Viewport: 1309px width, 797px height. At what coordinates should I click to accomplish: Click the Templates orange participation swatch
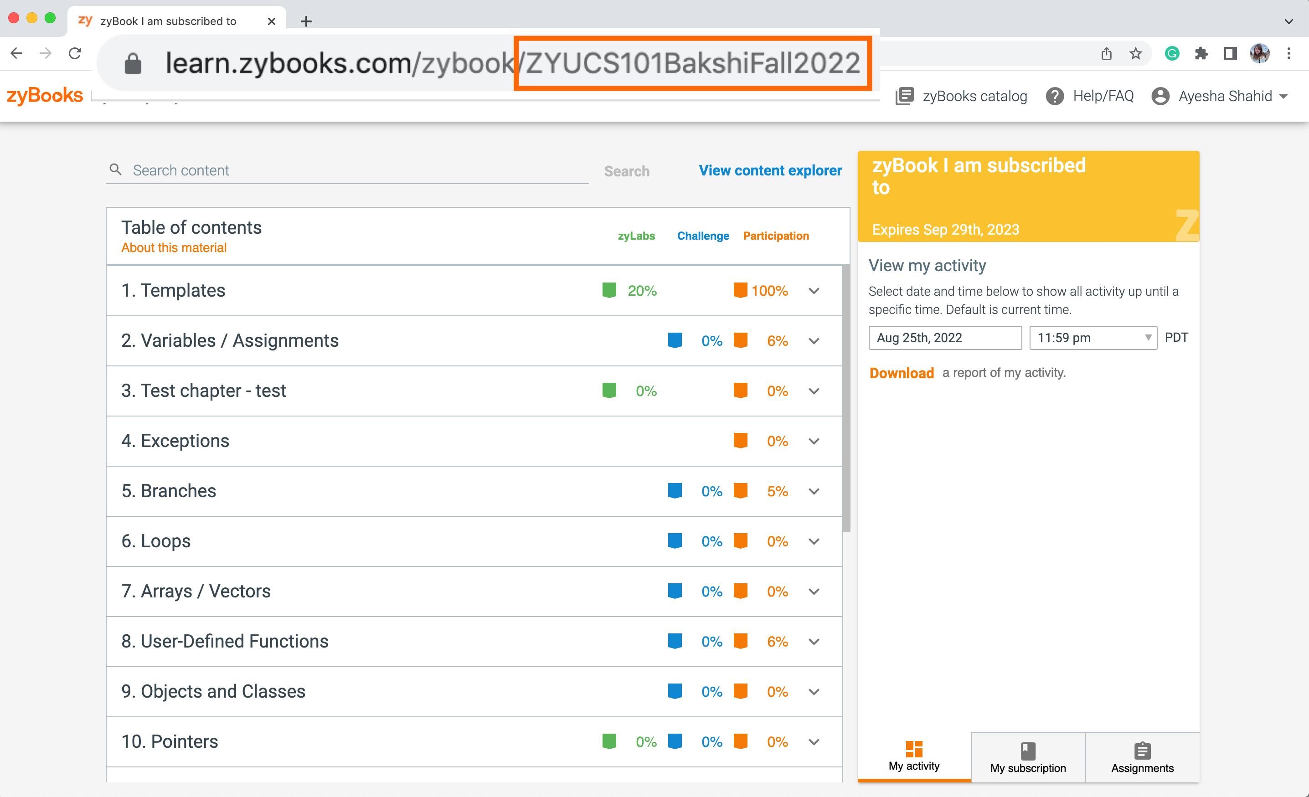click(740, 290)
